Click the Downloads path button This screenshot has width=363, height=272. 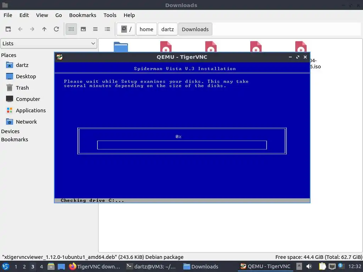point(195,29)
